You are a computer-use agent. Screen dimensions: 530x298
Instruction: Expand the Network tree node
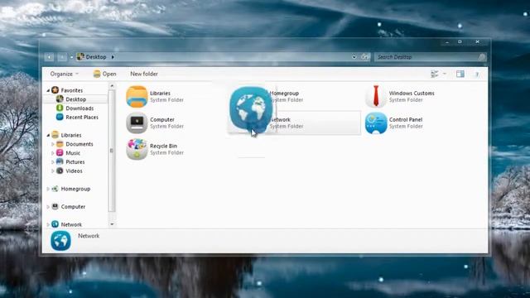point(48,224)
